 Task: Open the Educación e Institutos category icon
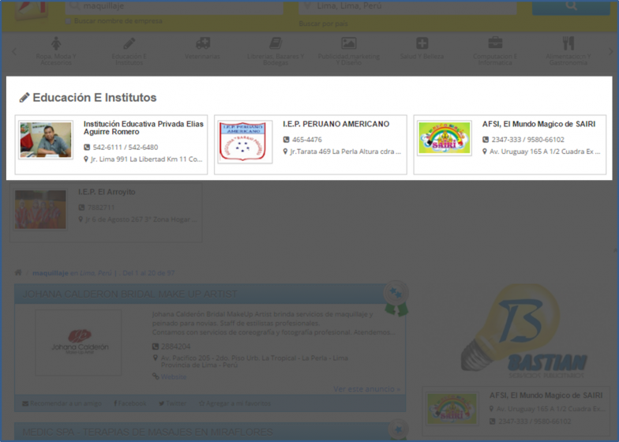pyautogui.click(x=129, y=43)
